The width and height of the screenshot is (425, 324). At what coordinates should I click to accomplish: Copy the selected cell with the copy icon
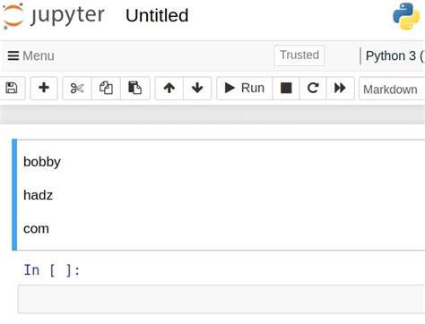point(106,89)
